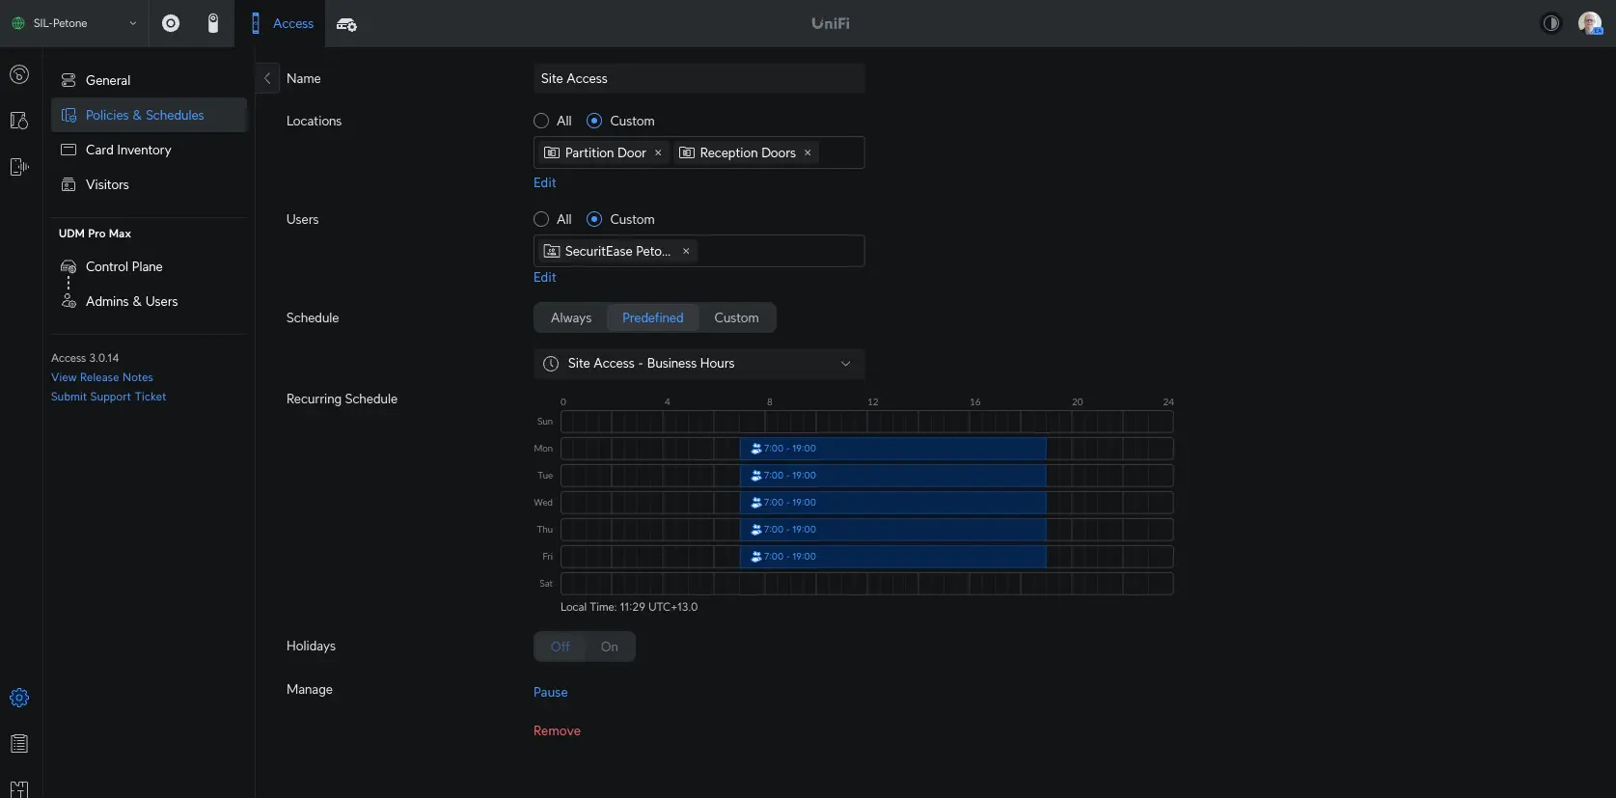Open the SIL-Petone site selector

click(74, 23)
